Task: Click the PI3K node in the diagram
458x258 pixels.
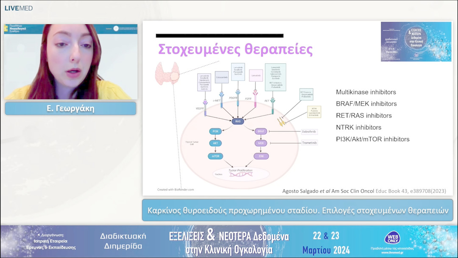Action: (x=215, y=132)
